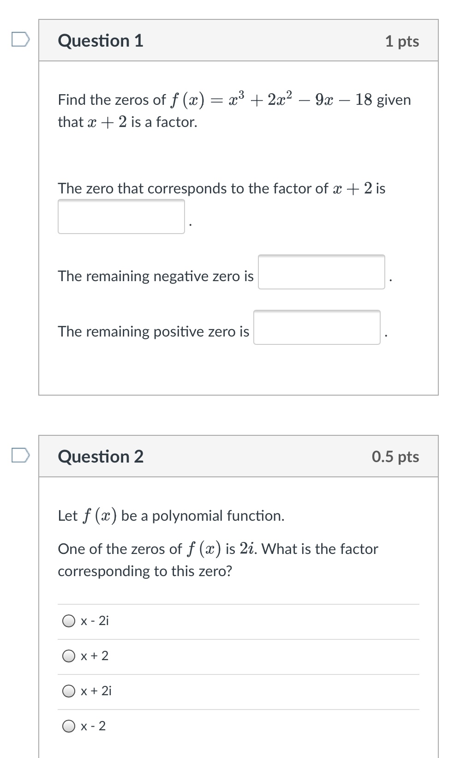This screenshot has width=466, height=758.
Task: Choose the x + 2i answer option
Action: [69, 691]
